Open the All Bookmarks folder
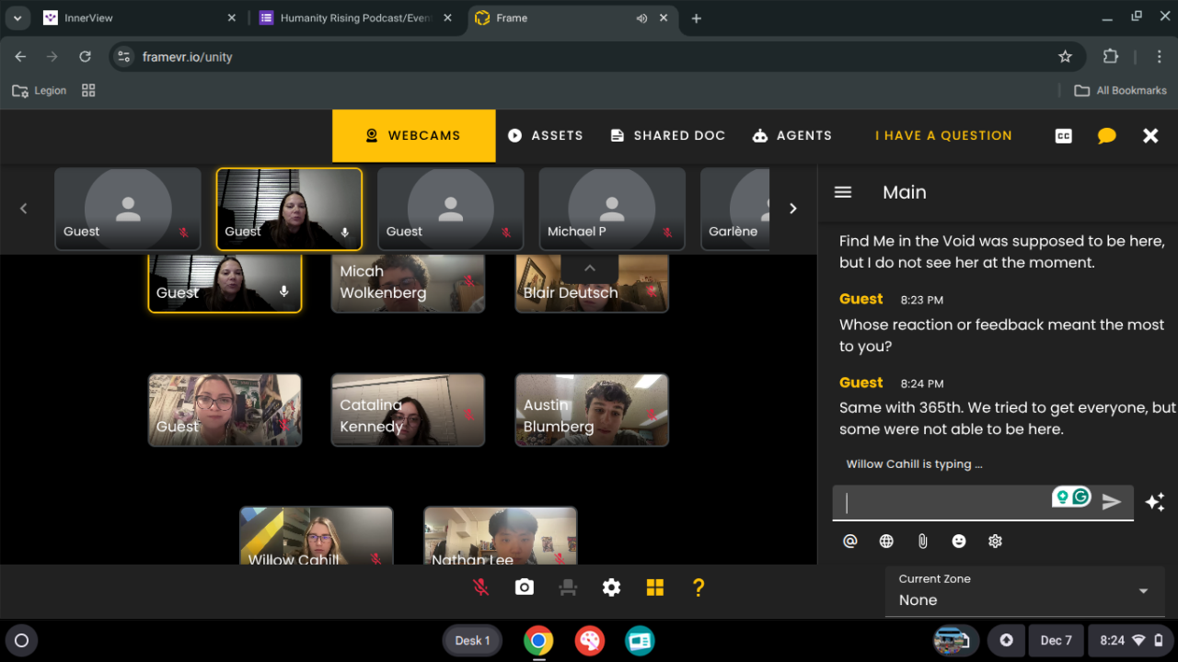 pyautogui.click(x=1120, y=91)
